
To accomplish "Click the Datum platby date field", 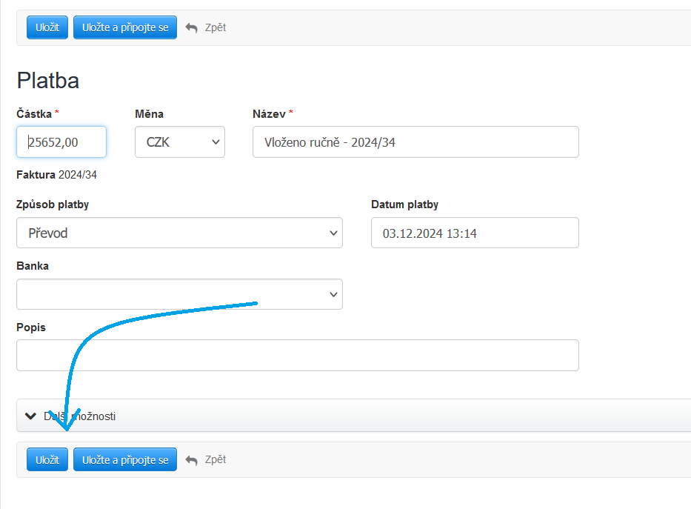I will [x=475, y=233].
